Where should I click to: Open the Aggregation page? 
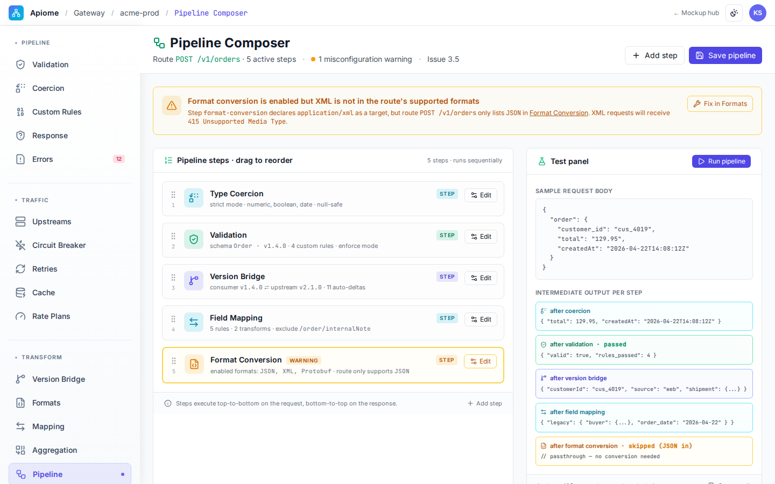[70, 450]
